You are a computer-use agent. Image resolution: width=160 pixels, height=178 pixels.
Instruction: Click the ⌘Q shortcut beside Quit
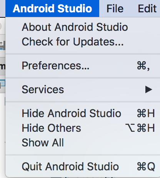click(146, 166)
